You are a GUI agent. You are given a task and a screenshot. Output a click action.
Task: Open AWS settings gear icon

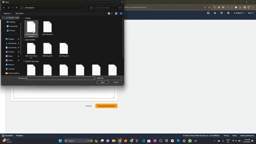click(228, 13)
